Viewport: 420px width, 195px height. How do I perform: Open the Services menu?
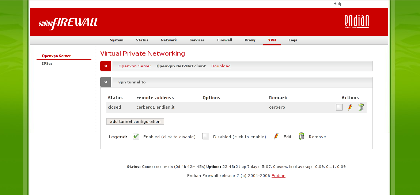tap(197, 40)
